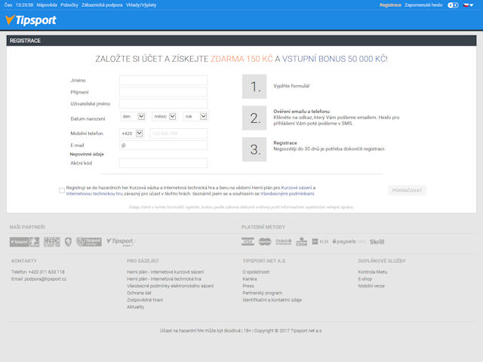Focus the Uživatelské jméno field
The height and width of the screenshot is (362, 483).
coord(163,104)
